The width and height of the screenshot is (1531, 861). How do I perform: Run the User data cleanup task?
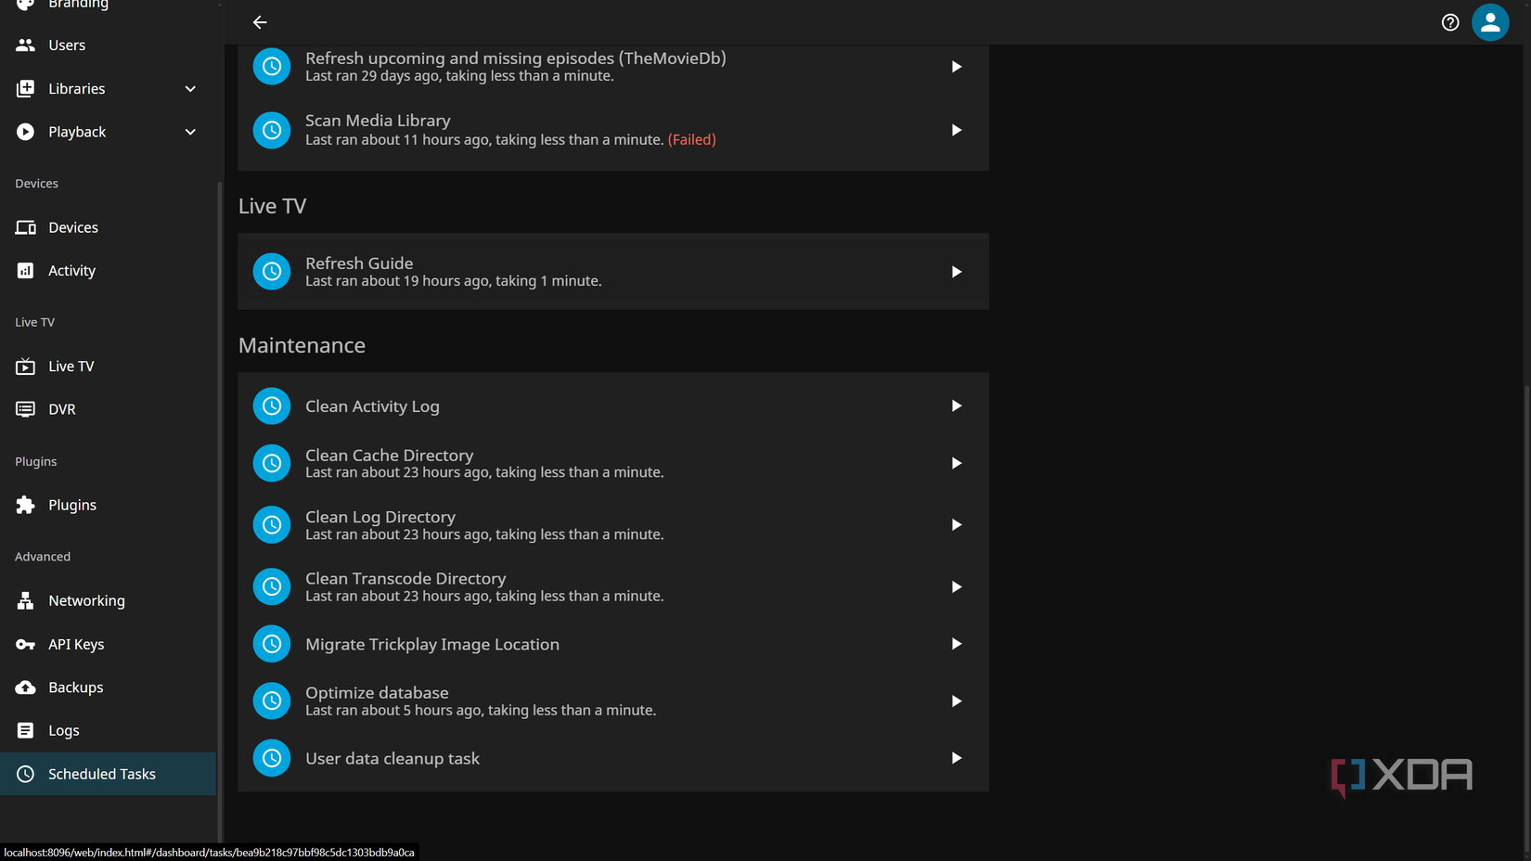click(956, 758)
